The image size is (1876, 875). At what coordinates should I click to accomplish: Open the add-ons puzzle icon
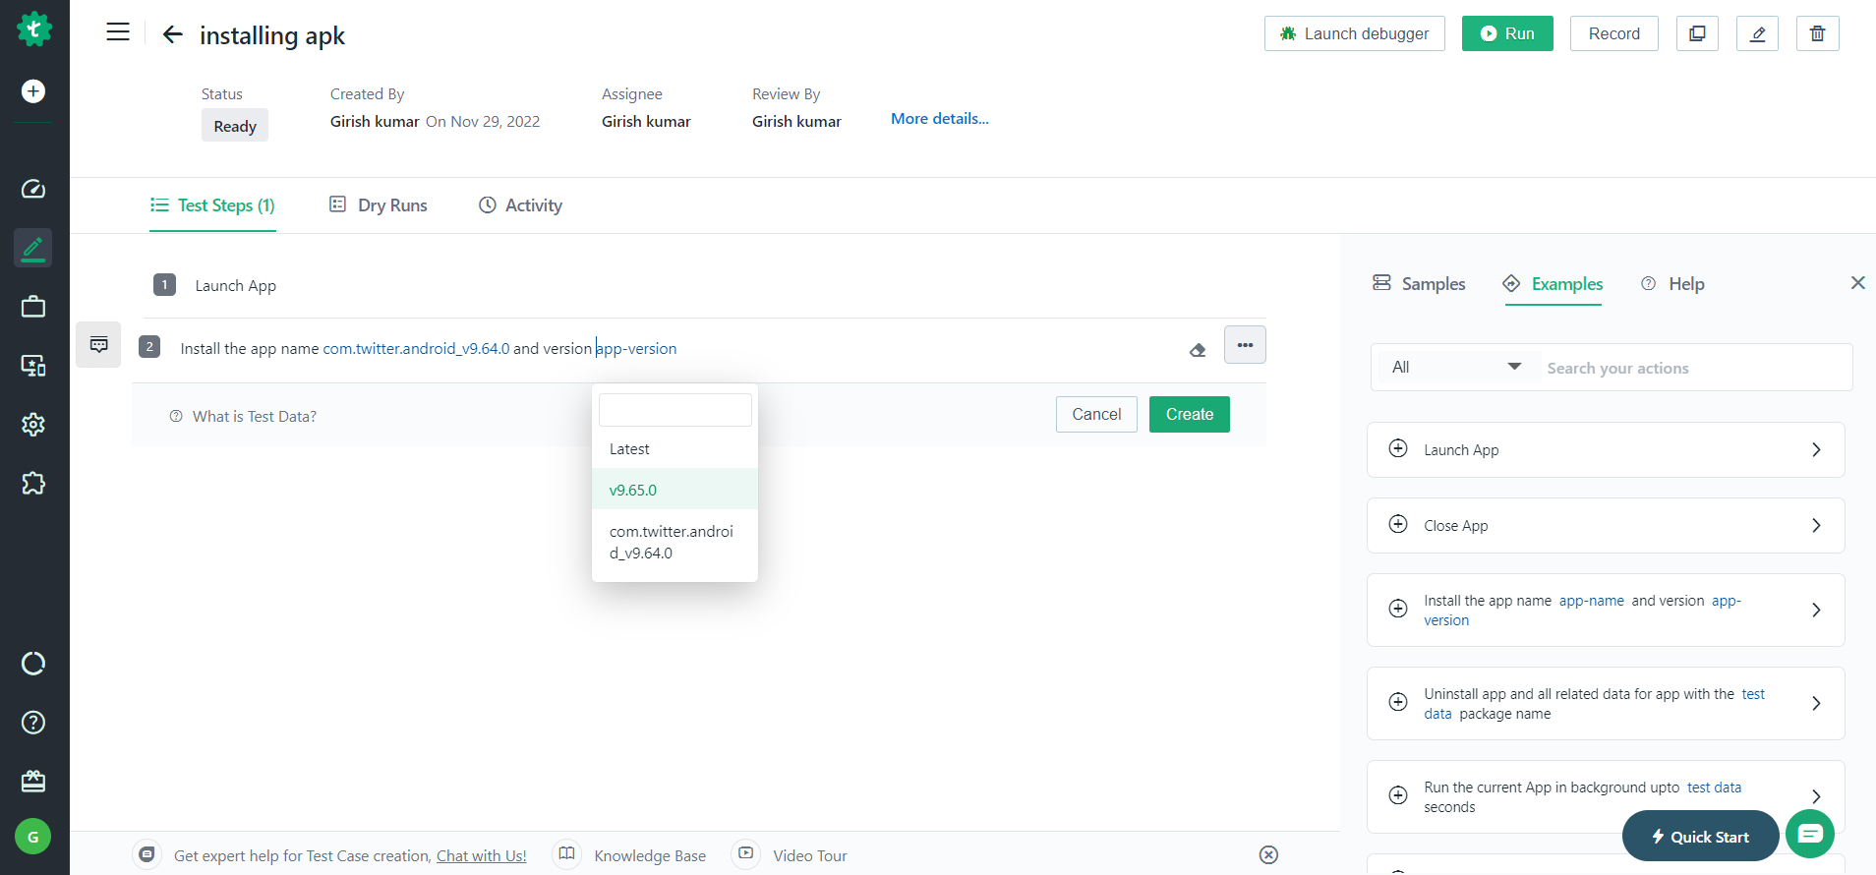[x=33, y=484]
